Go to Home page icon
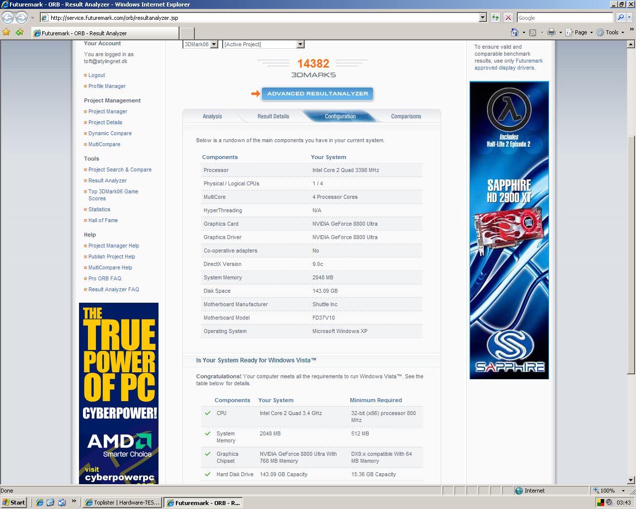Screen dimensions: 636x509 (x=515, y=32)
